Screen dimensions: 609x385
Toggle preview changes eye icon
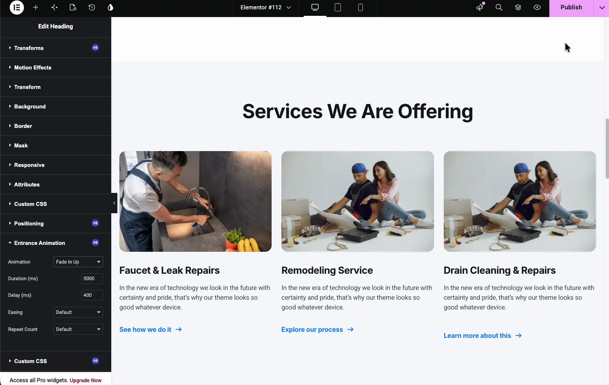[537, 7]
